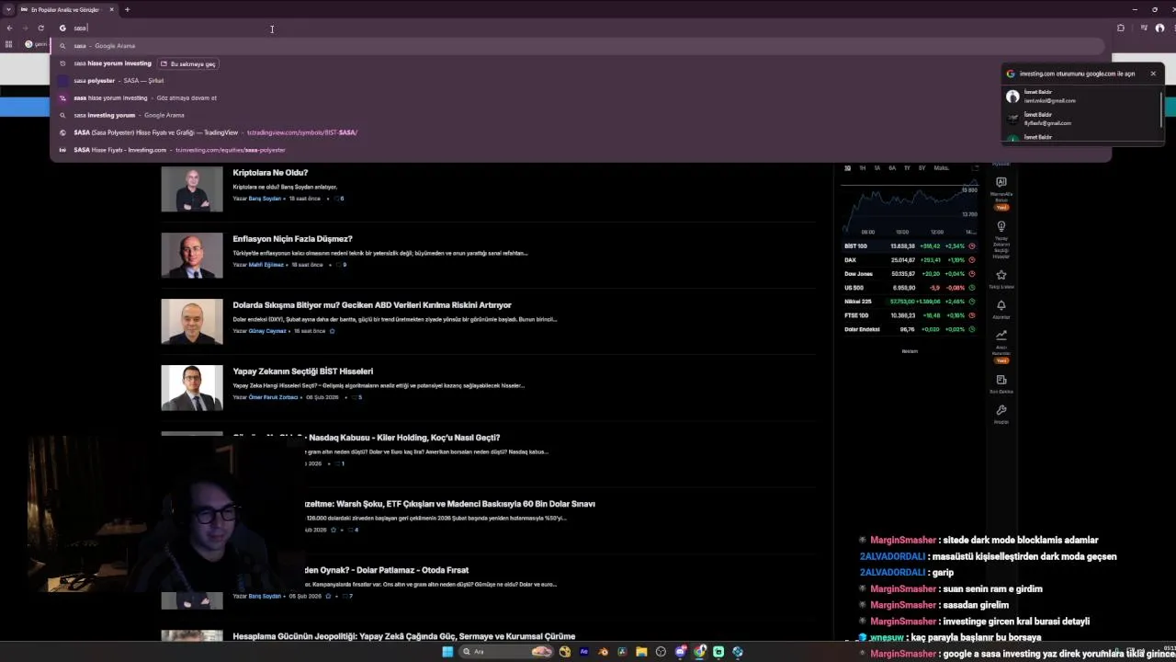Open After Effects from taskbar
The height and width of the screenshot is (662, 1176).
pyautogui.click(x=583, y=652)
